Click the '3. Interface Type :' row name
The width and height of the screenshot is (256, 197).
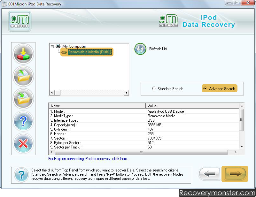(x=64, y=120)
